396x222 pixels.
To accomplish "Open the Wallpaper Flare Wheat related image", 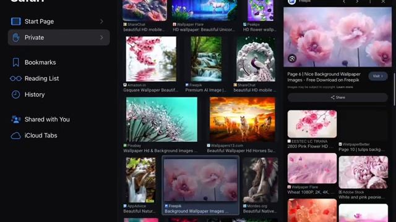I will (x=312, y=168).
